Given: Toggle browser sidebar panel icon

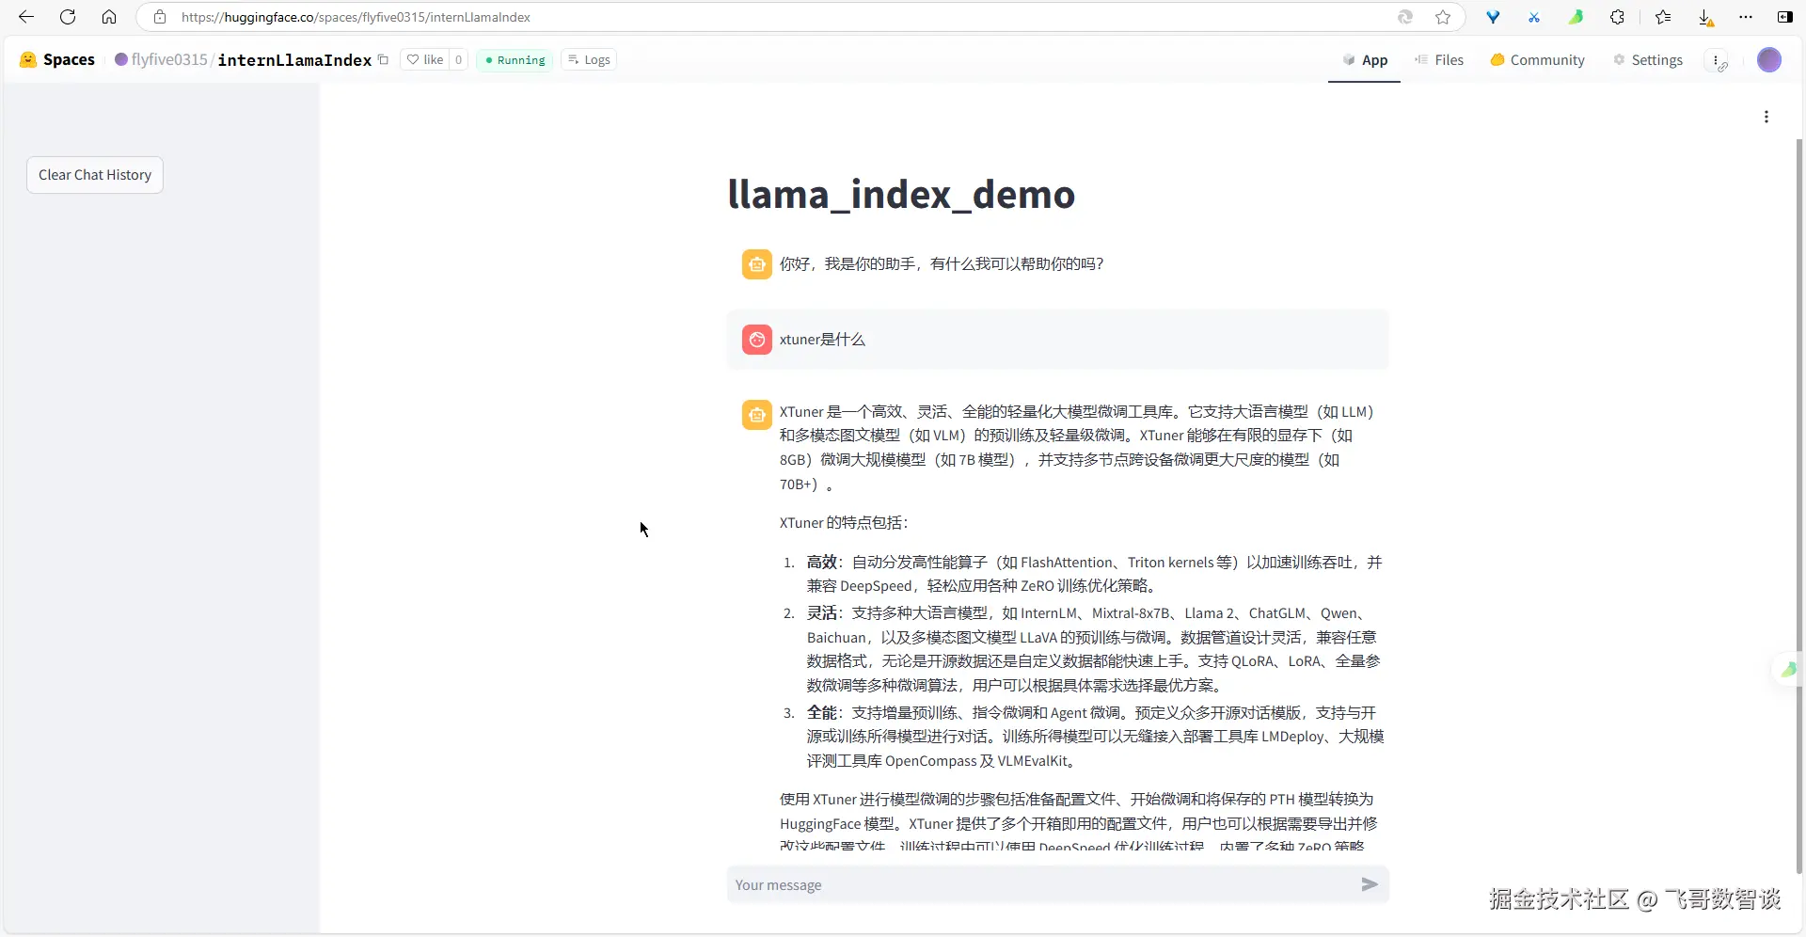Looking at the screenshot, I should 1784,17.
